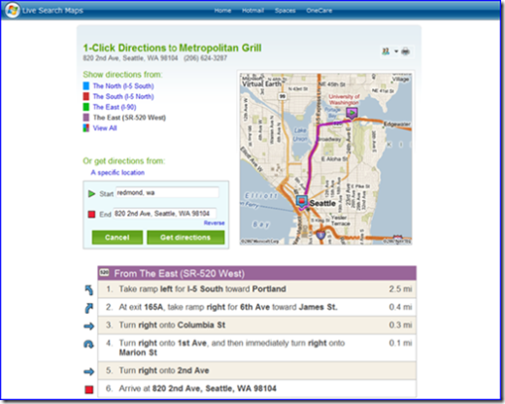This screenshot has width=505, height=404.
Task: Click the University of Washington map label
Action: tap(344, 99)
